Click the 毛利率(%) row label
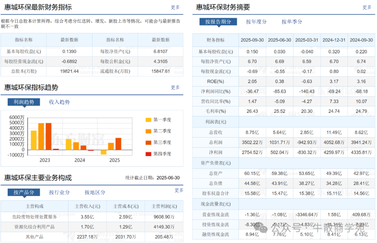The height and width of the screenshot is (243, 377). [x=215, y=111]
